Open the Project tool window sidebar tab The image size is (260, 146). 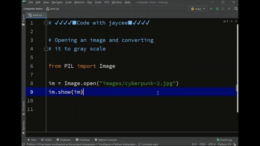click(24, 20)
